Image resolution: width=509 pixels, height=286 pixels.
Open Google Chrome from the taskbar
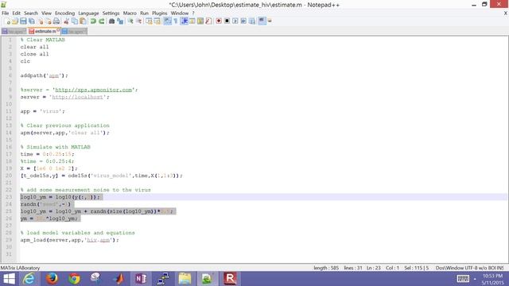tap(74, 279)
